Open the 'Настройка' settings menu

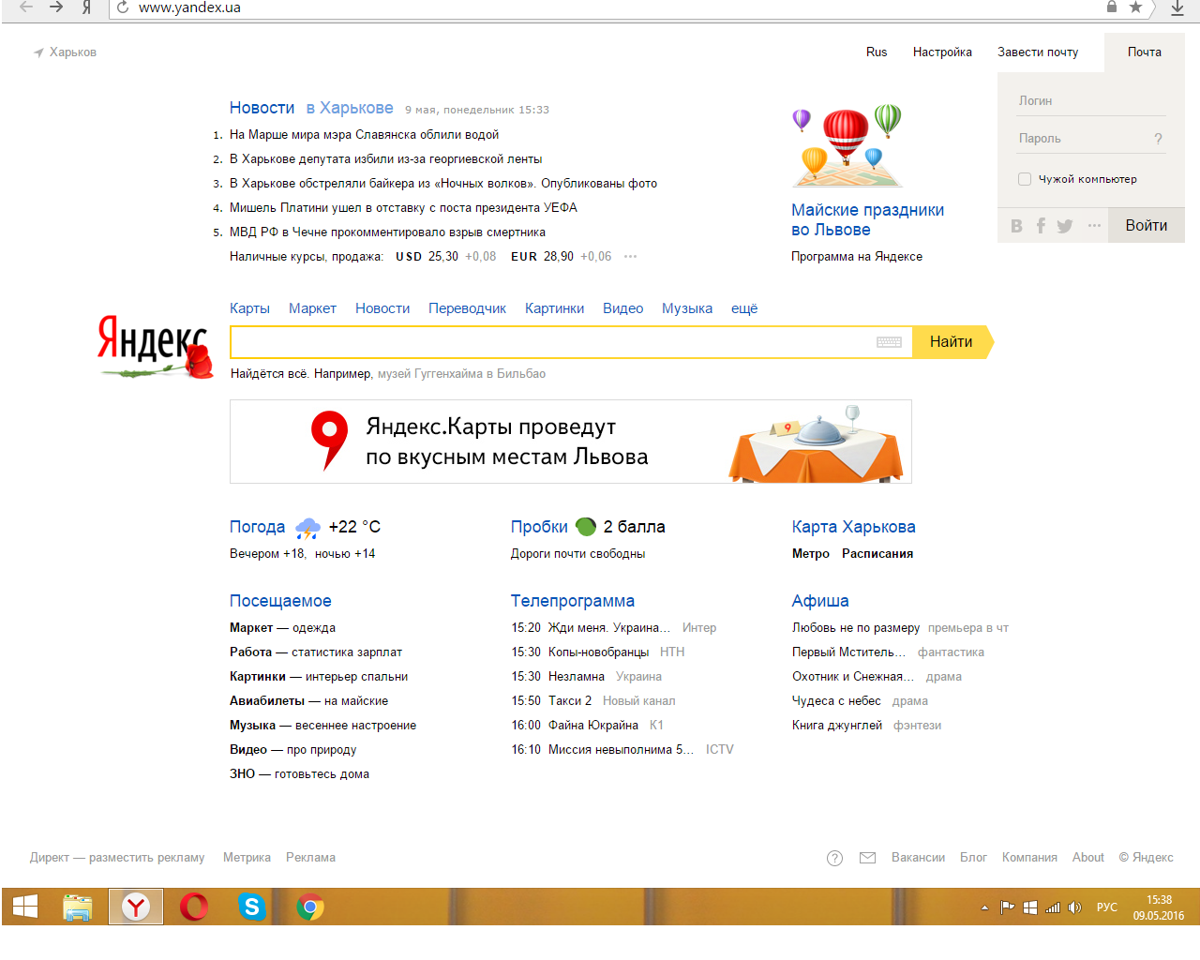[942, 52]
